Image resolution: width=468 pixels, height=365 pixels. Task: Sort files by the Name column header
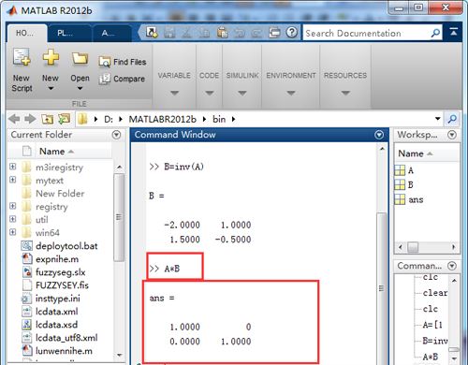click(56, 152)
